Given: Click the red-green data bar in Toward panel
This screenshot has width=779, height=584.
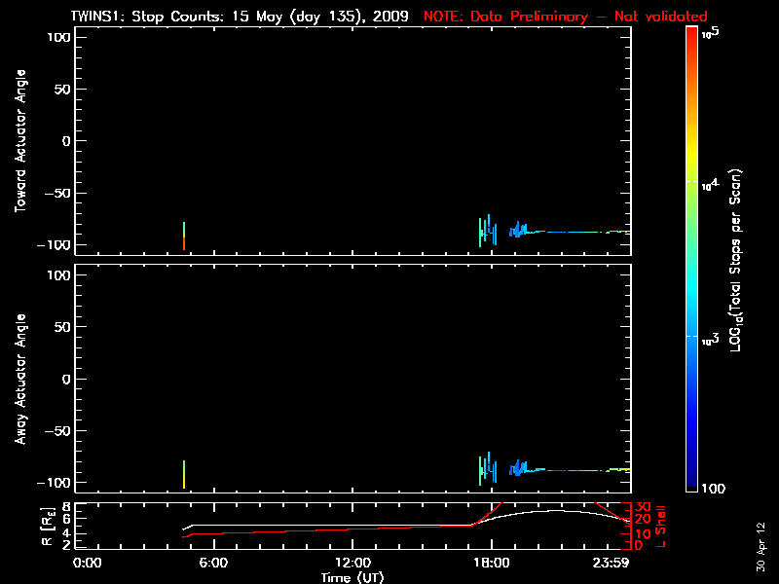Looking at the screenshot, I should [183, 237].
